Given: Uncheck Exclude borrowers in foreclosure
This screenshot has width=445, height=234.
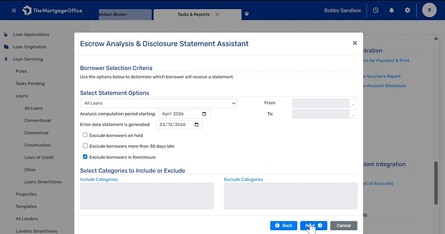Looking at the screenshot, I should point(85,157).
